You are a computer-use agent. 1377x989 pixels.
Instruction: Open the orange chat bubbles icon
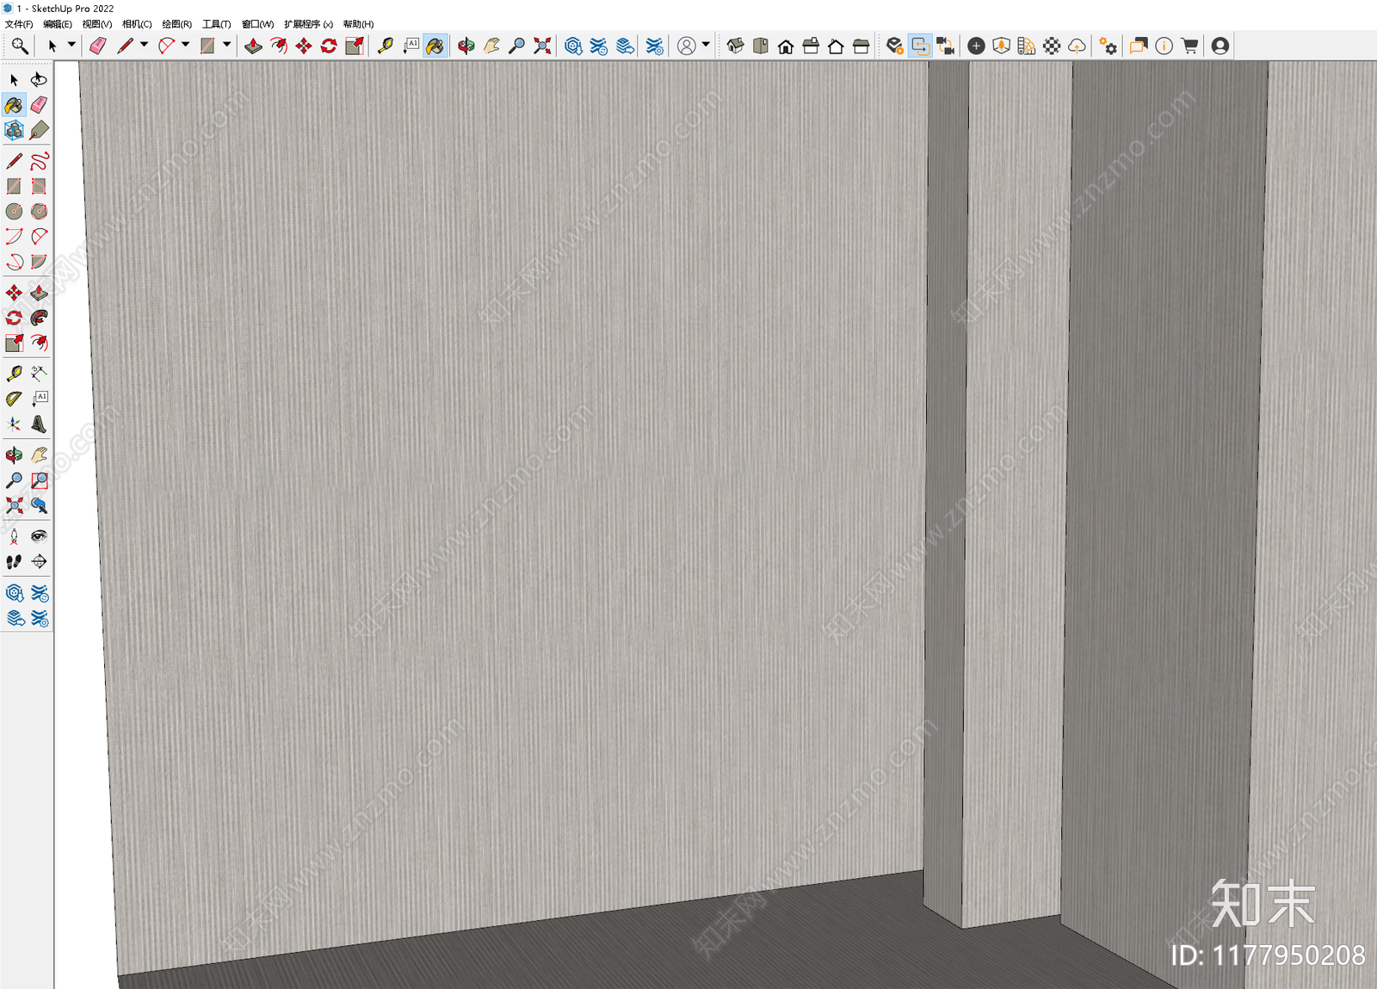tap(1139, 46)
